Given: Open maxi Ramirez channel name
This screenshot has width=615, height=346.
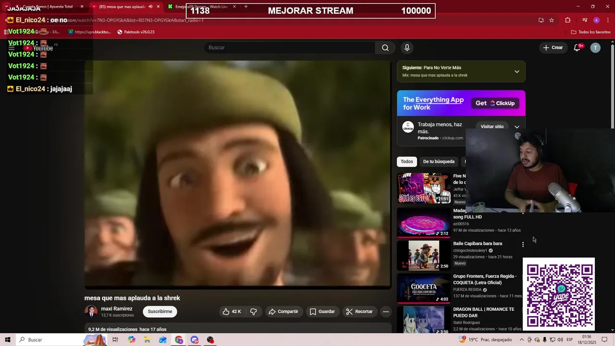Looking at the screenshot, I should 117,309.
